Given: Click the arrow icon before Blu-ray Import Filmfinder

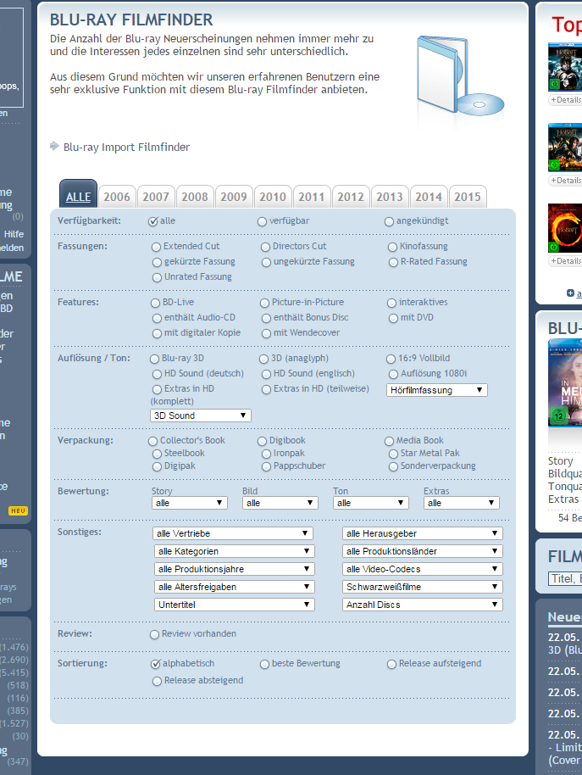Looking at the screenshot, I should pyautogui.click(x=54, y=146).
